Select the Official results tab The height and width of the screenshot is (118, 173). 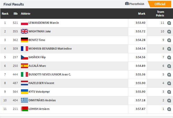pyautogui.click(x=160, y=4)
